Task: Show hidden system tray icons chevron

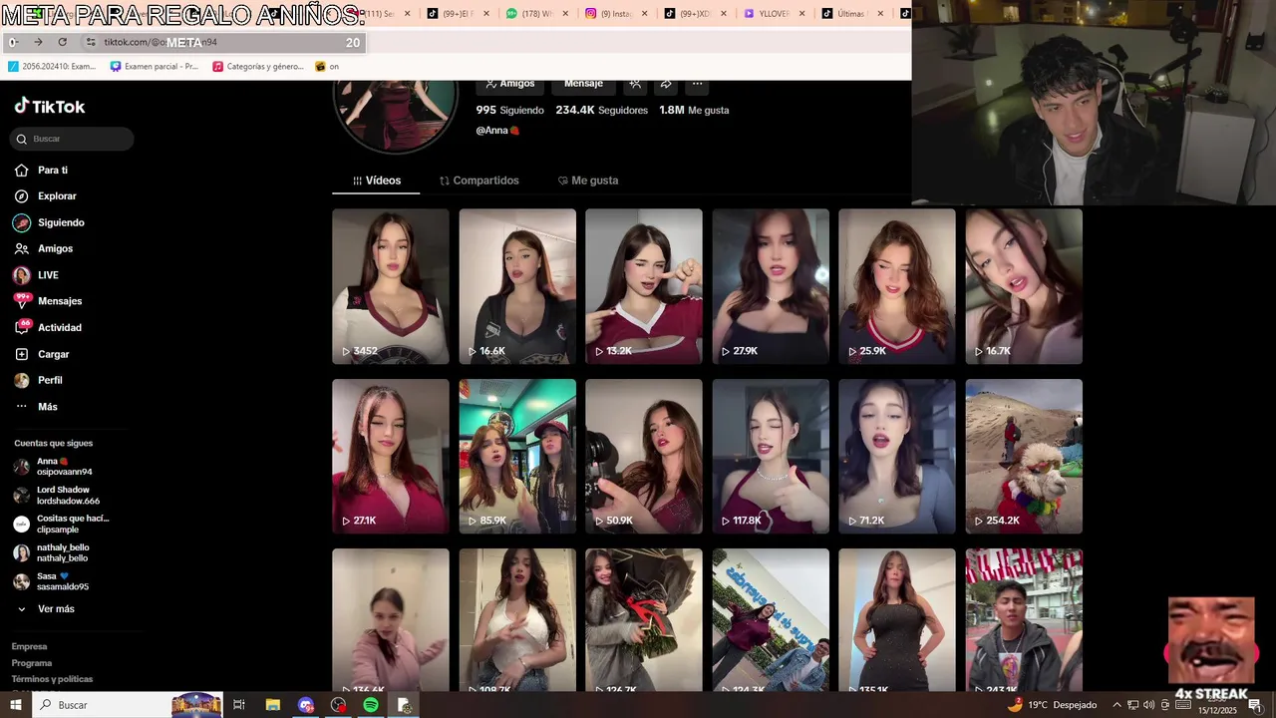Action: 1116,705
